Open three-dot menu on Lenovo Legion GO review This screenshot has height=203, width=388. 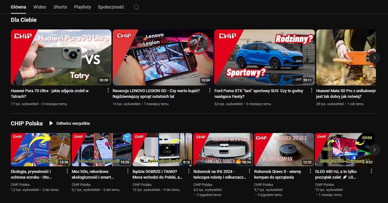(210, 91)
